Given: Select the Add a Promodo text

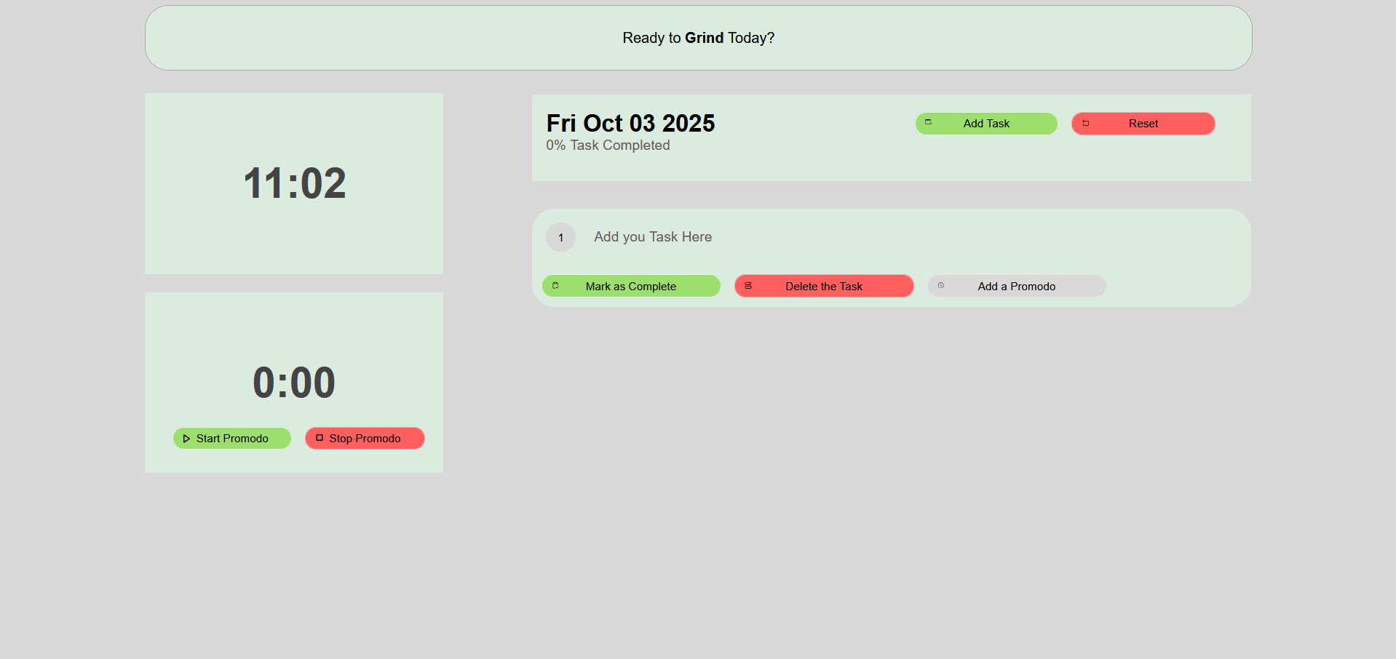Looking at the screenshot, I should click(1016, 287).
